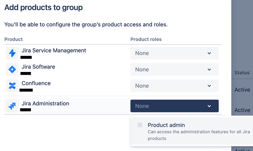Open Jira Software product roles dropdown

174,70
